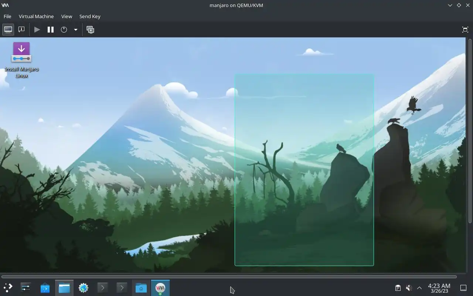The height and width of the screenshot is (296, 473).
Task: Open the home folder taskbar entry
Action: (x=141, y=287)
